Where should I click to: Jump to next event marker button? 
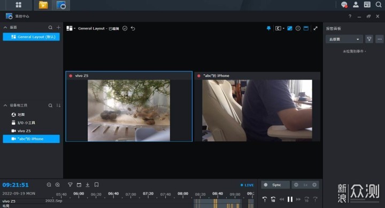click(315, 199)
